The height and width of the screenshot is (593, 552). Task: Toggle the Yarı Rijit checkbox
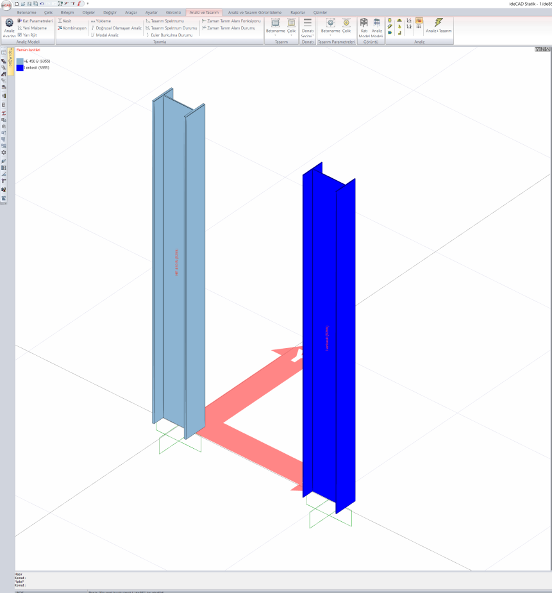point(20,35)
